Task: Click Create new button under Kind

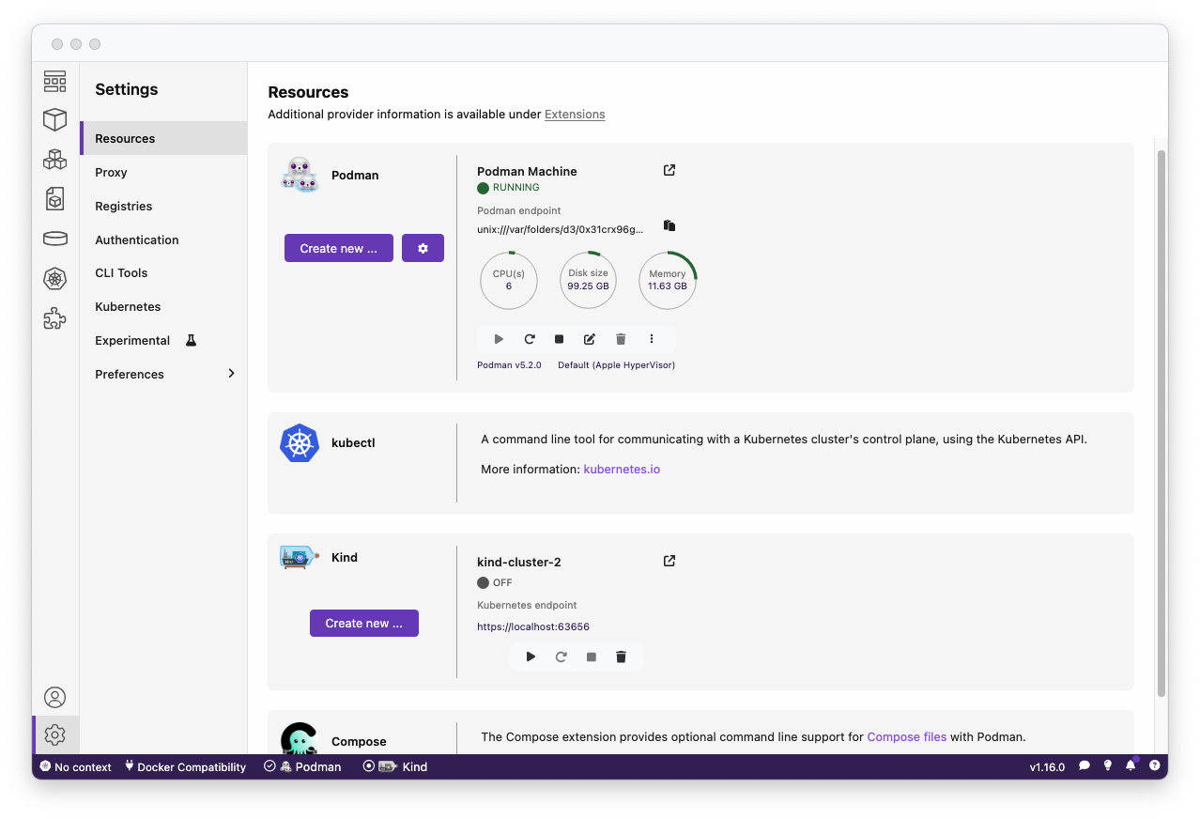Action: (x=364, y=624)
